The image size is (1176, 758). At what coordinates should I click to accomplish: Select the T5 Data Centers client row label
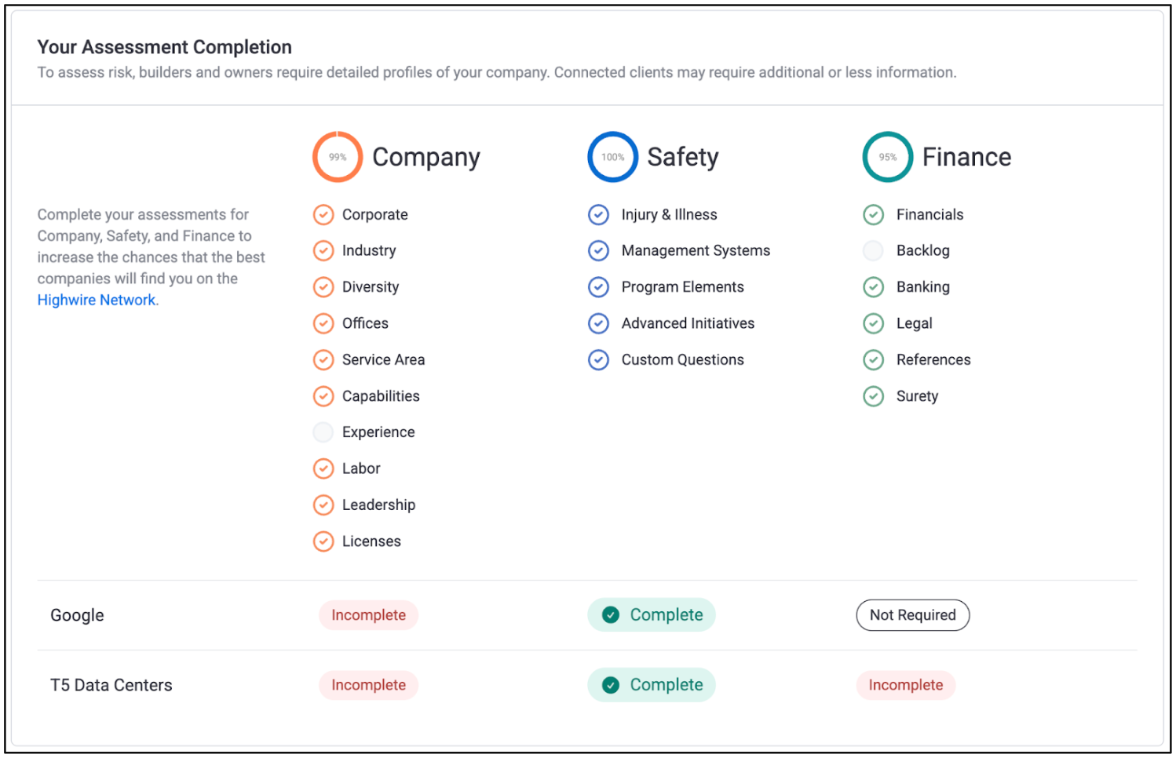click(111, 685)
